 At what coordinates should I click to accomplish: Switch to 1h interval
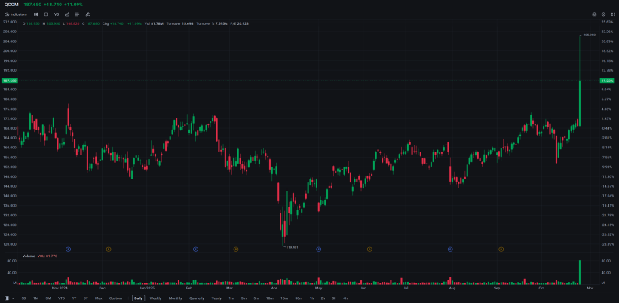click(x=312, y=298)
